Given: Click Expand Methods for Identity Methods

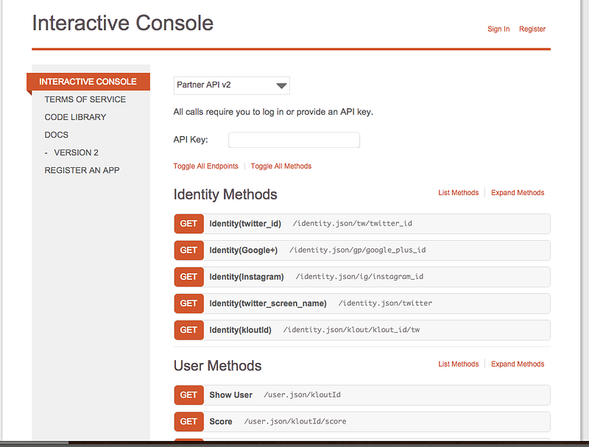Looking at the screenshot, I should point(518,193).
